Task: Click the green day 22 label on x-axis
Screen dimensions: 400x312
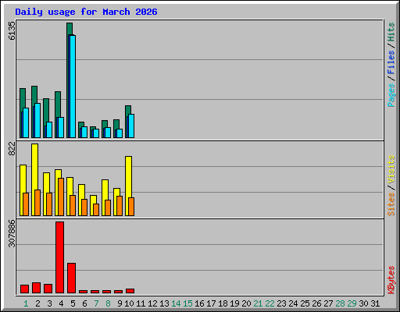Action: 270,303
